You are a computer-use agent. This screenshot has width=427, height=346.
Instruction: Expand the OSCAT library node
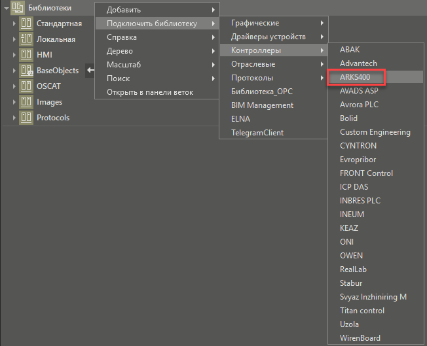point(14,86)
